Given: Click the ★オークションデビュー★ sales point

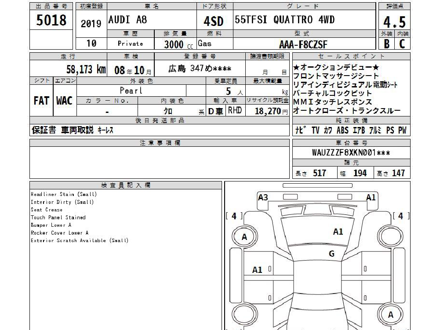Looking at the screenshot, I should point(336,67).
